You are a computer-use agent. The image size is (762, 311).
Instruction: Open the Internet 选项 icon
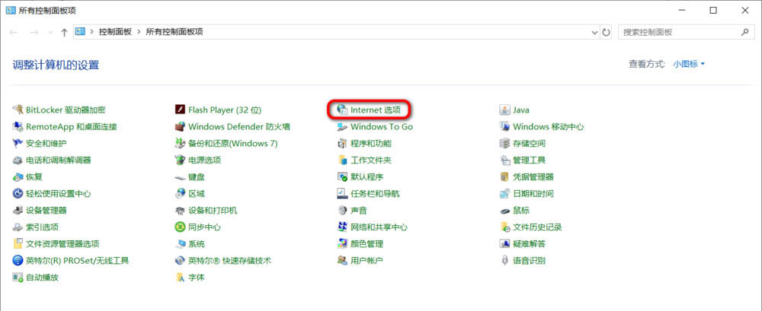(x=343, y=110)
